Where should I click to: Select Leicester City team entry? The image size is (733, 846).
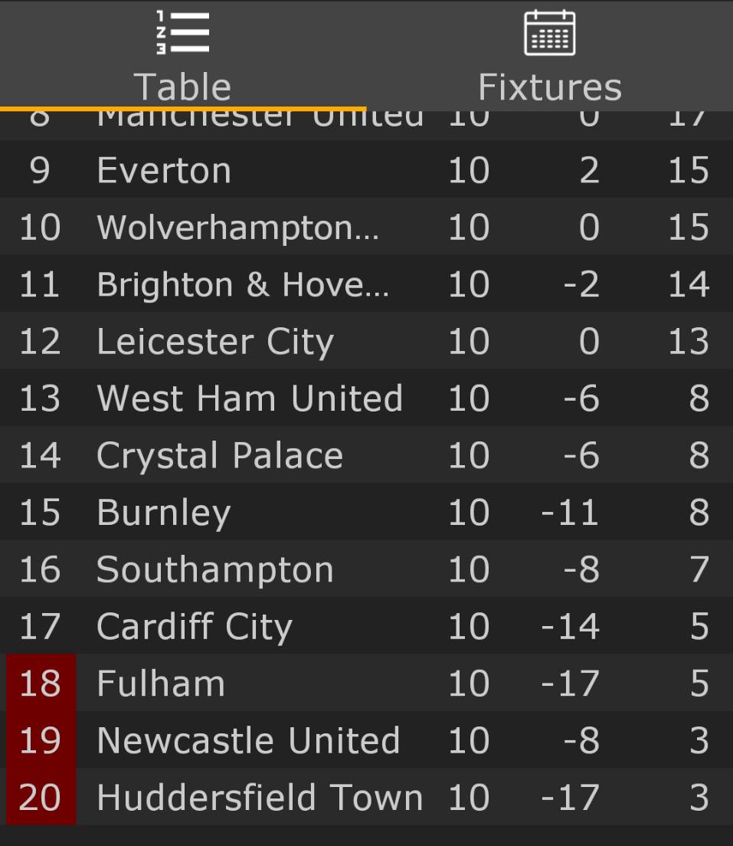[x=215, y=342]
